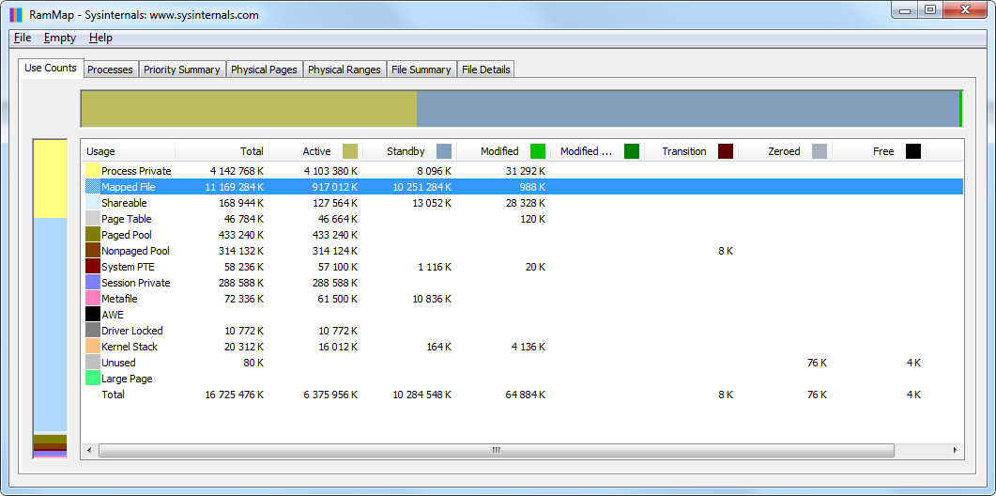Screen dimensions: 996x496
Task: Click the Total value 16 725 476 K
Action: 235,395
